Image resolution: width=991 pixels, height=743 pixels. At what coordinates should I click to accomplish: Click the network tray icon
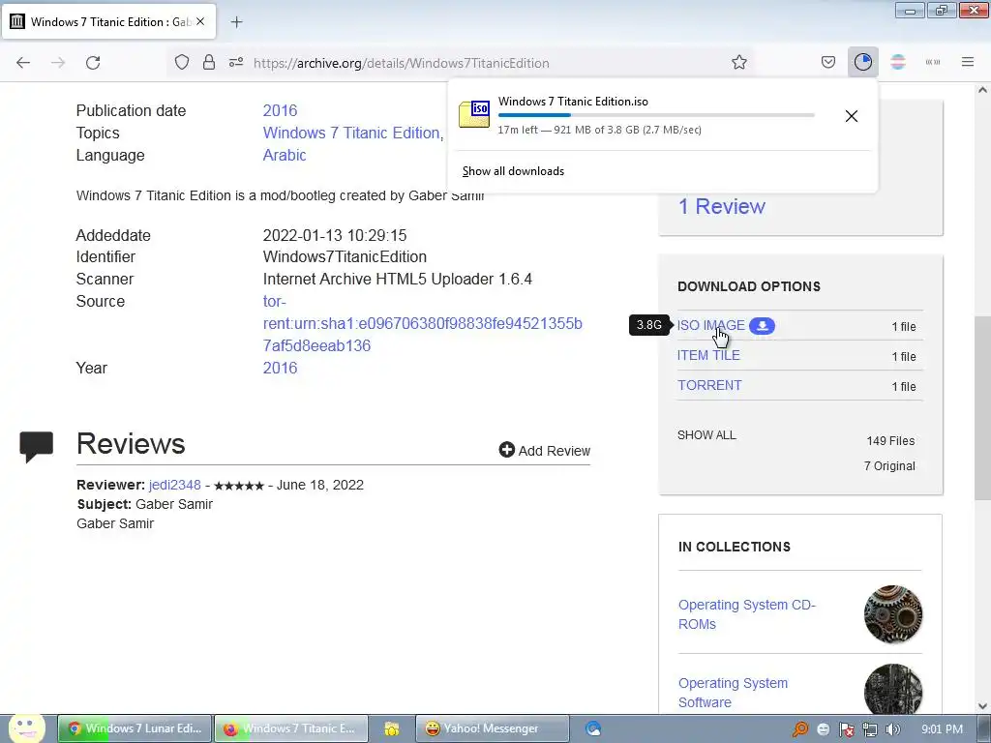point(870,729)
